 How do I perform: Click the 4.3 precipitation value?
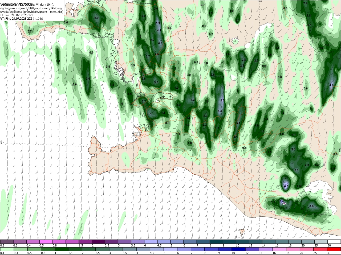point(220,111)
